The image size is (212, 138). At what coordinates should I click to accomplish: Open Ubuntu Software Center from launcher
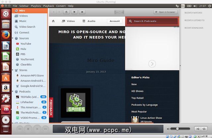(x=6, y=78)
